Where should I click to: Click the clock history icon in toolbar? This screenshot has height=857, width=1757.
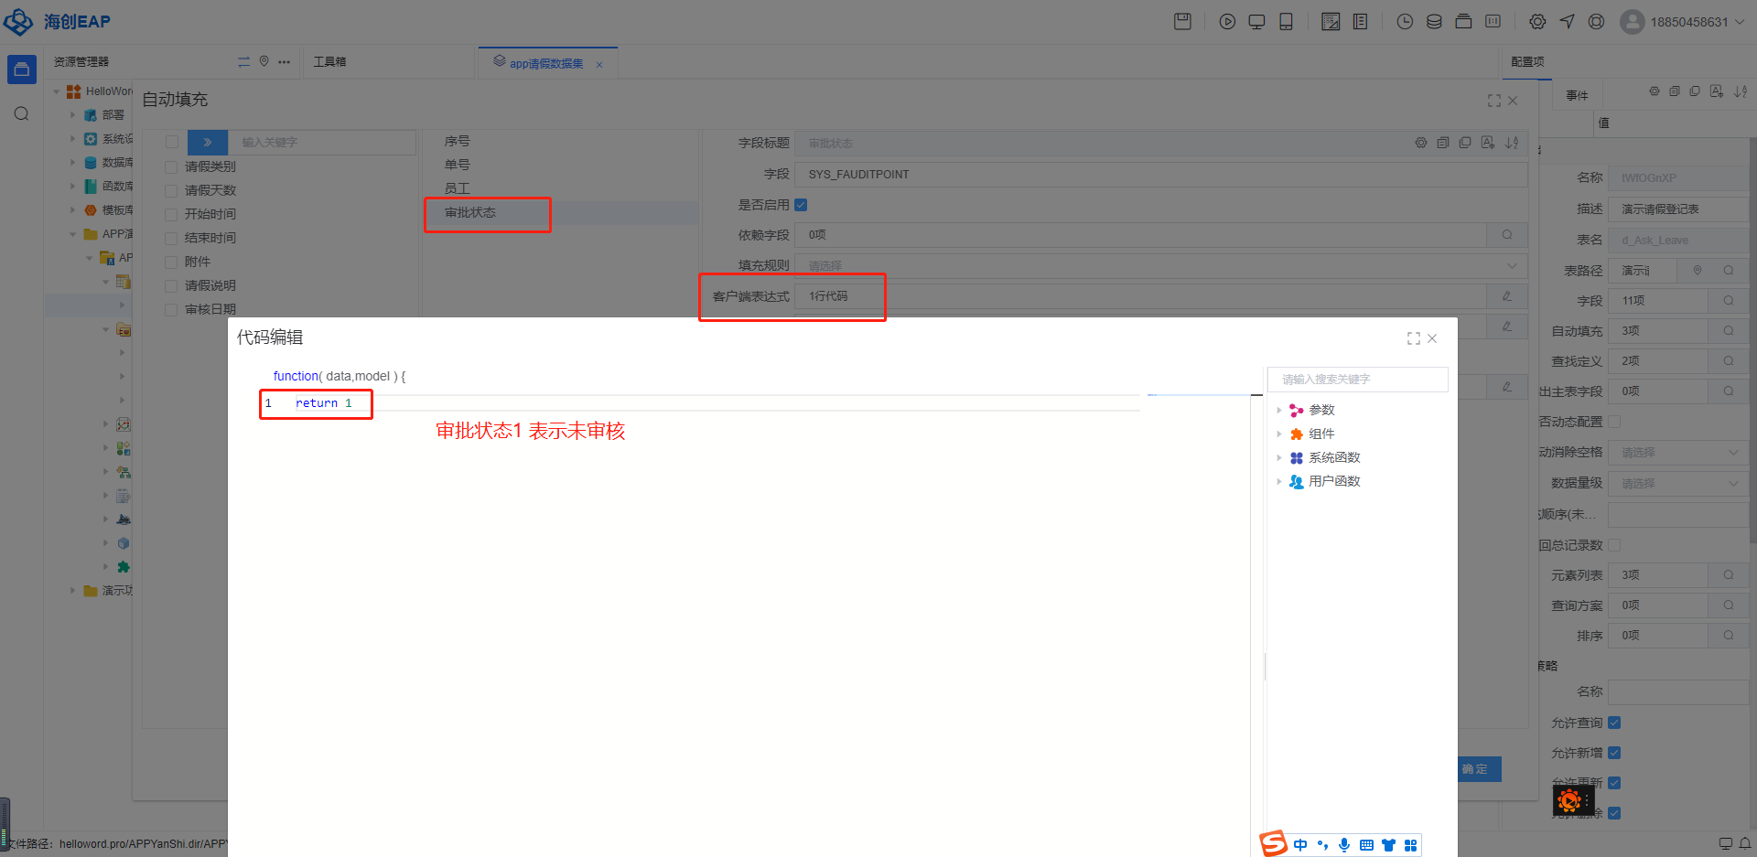point(1405,22)
